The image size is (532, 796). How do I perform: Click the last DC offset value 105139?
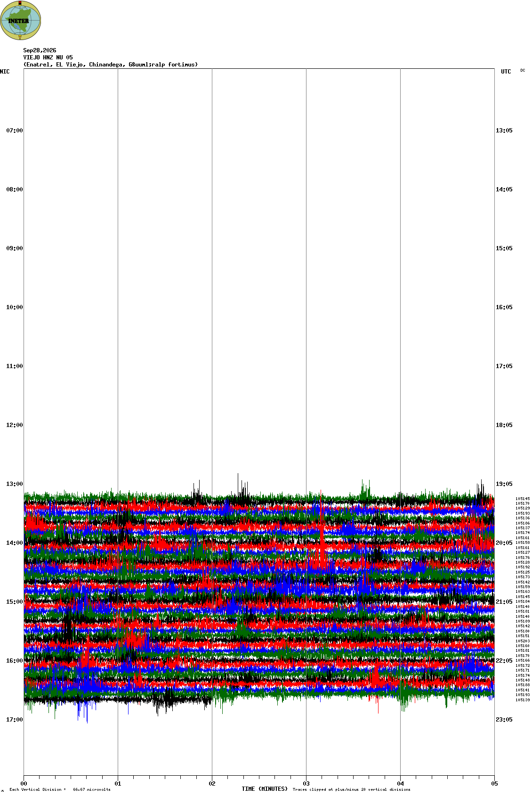(x=523, y=700)
